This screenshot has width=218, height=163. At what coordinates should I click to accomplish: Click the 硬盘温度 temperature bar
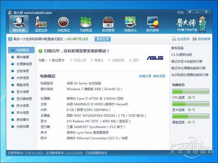pyautogui.click(x=191, y=116)
